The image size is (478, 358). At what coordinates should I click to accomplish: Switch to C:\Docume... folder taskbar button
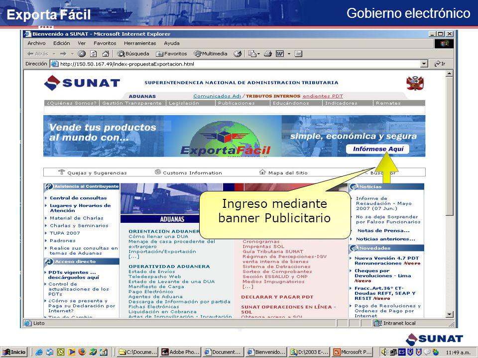[137, 352]
